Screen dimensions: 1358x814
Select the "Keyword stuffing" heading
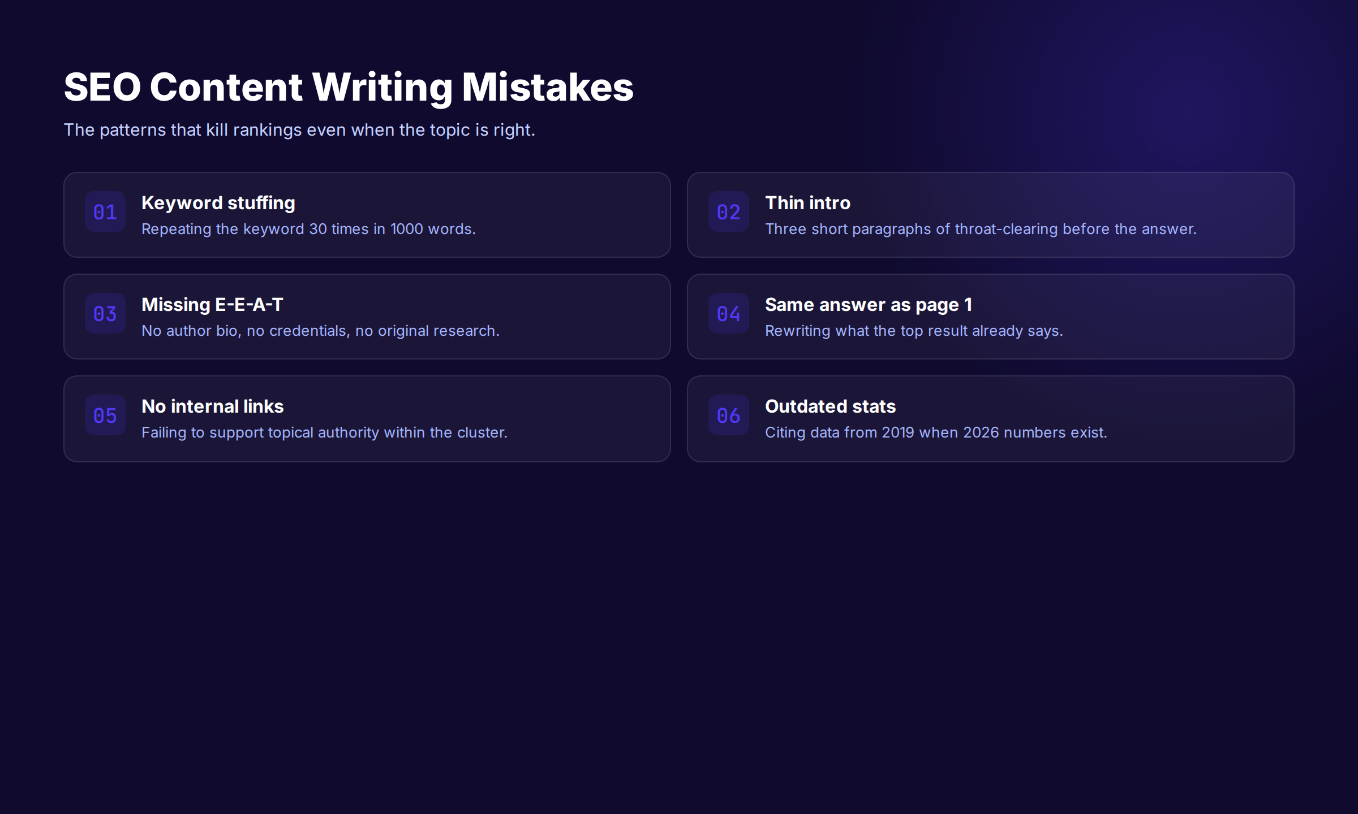click(218, 203)
